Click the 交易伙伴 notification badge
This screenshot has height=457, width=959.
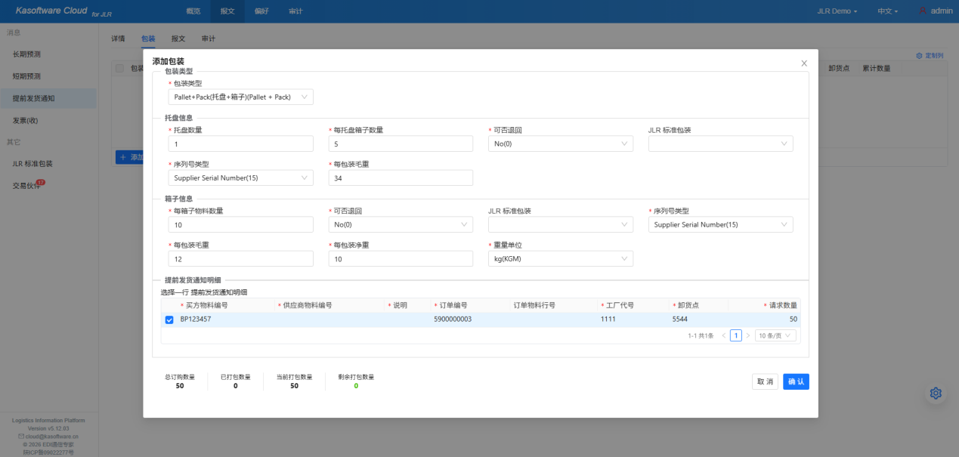41,182
